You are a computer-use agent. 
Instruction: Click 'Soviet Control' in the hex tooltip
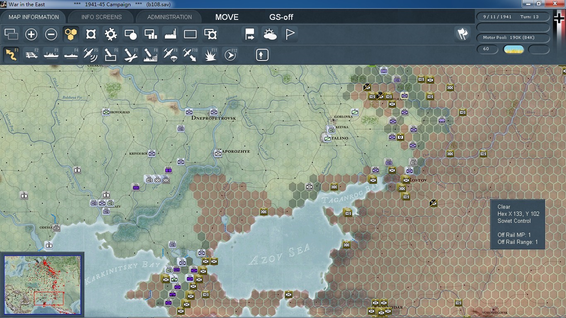(x=514, y=221)
